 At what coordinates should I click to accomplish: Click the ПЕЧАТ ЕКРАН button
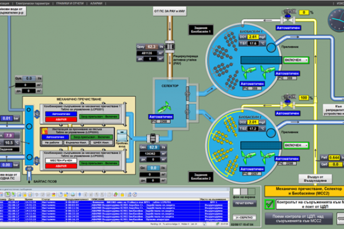point(244,203)
